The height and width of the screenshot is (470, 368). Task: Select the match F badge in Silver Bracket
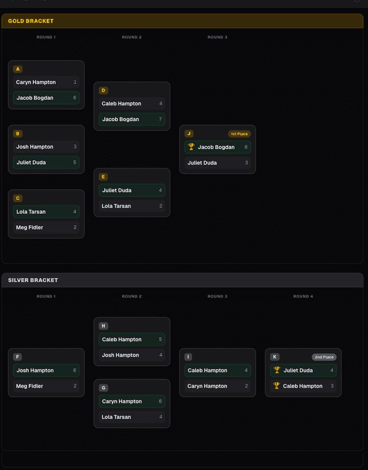pos(18,357)
